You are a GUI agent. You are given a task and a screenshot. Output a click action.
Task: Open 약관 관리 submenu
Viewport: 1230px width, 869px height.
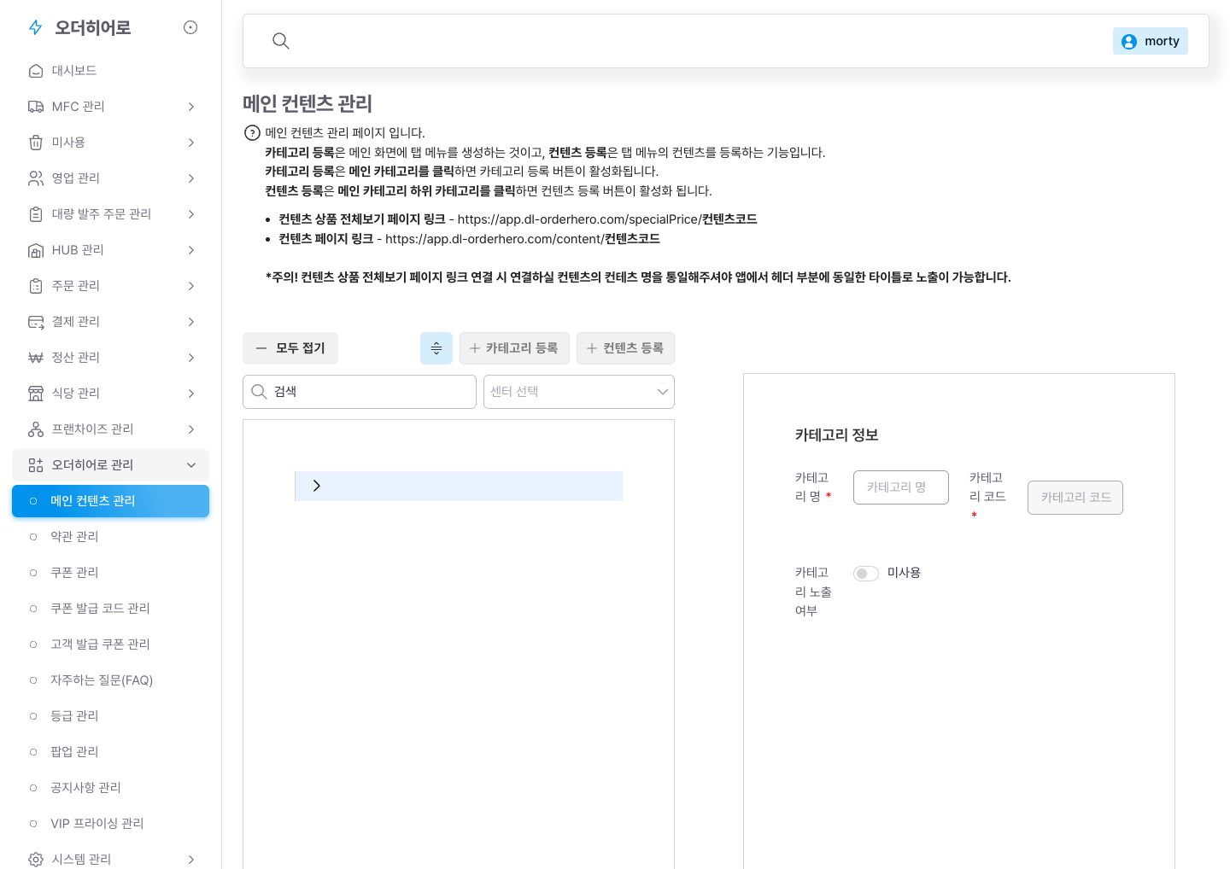110,537
